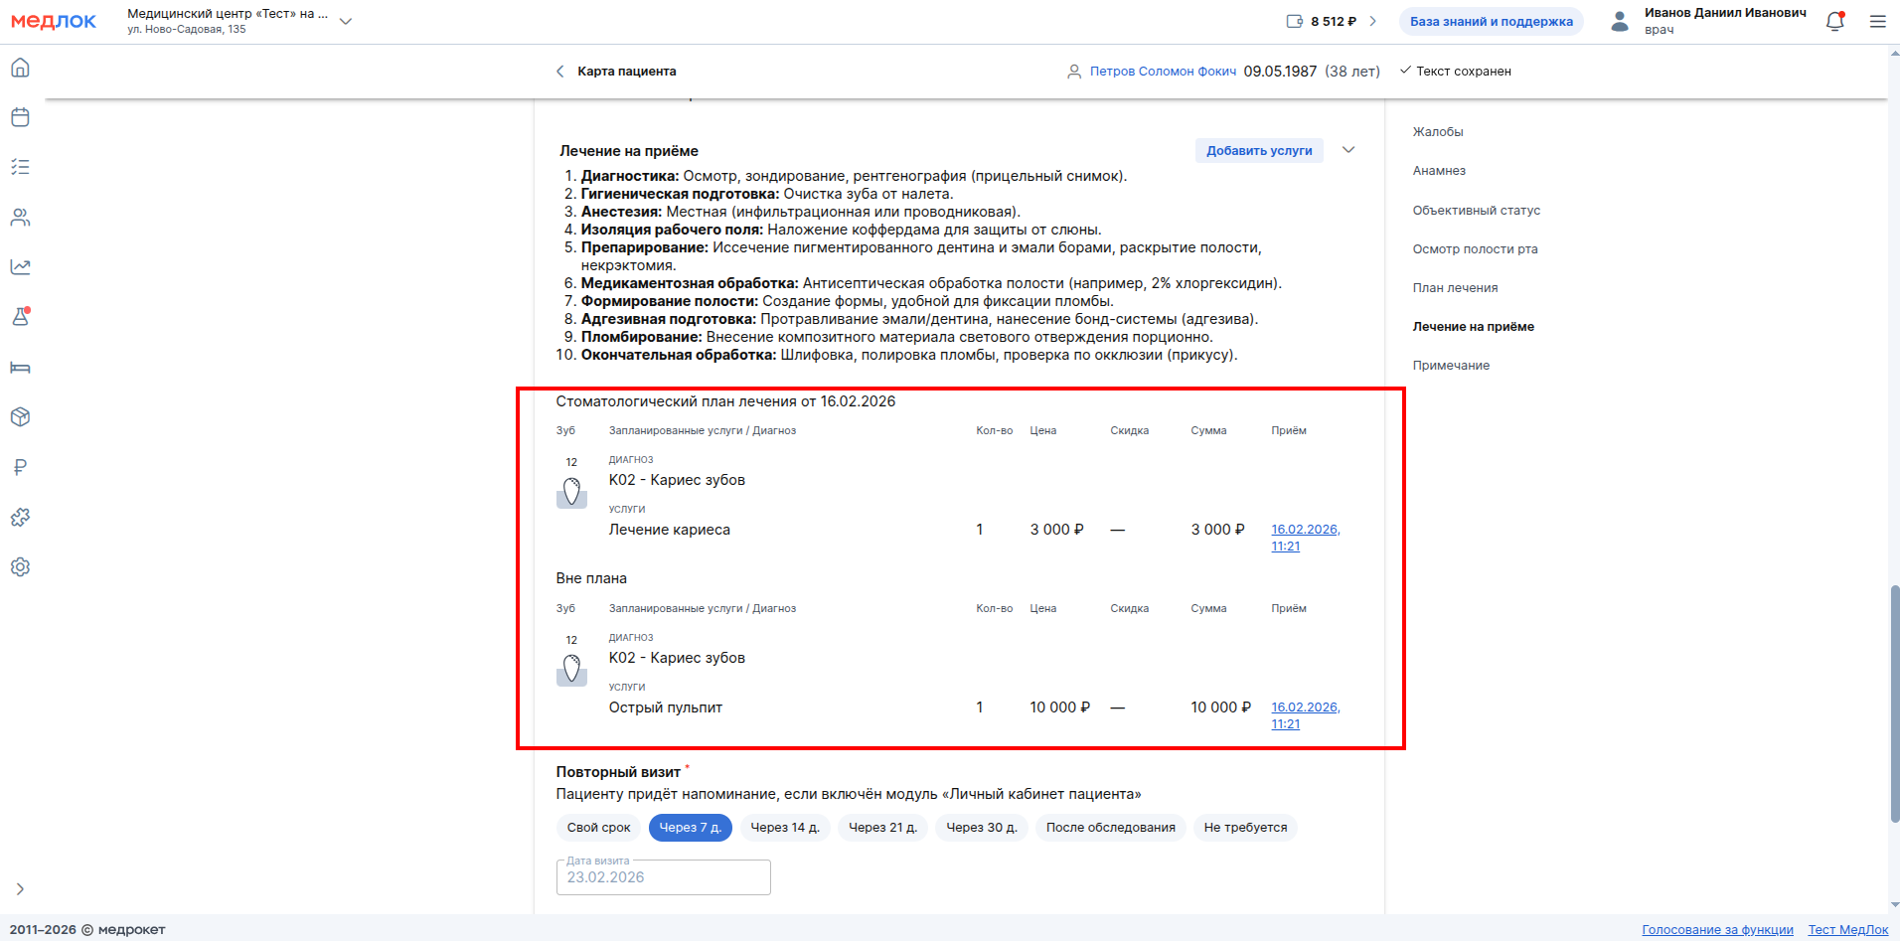Click the 'Добавить услуги' button
The image size is (1900, 941).
(1258, 151)
